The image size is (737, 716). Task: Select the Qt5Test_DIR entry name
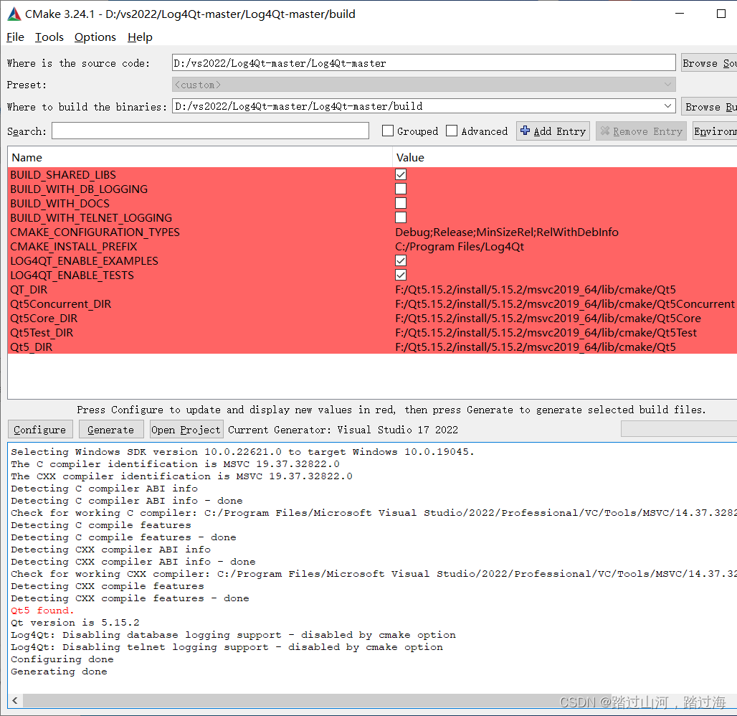point(42,333)
